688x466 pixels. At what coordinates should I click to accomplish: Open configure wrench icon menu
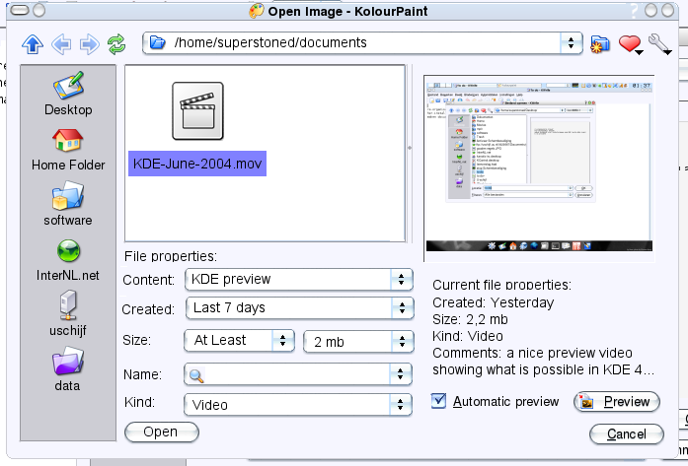click(x=659, y=44)
